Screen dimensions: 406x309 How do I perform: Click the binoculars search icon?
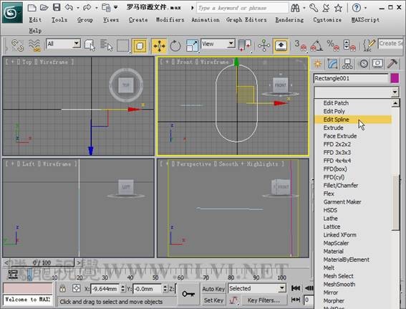point(295,8)
